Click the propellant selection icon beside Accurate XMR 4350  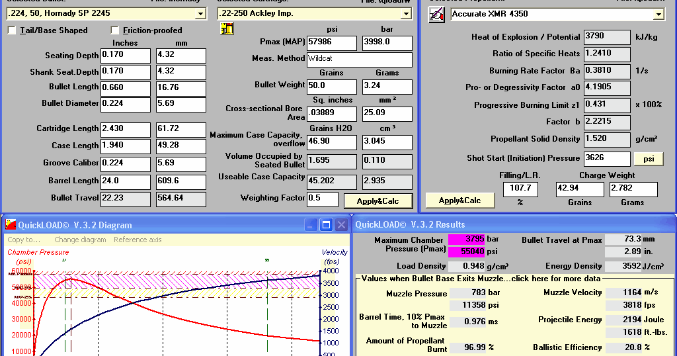(x=436, y=15)
